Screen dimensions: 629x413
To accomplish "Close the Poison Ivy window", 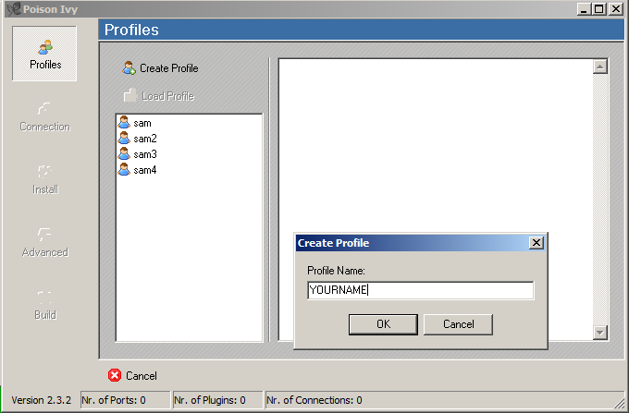I will point(616,9).
